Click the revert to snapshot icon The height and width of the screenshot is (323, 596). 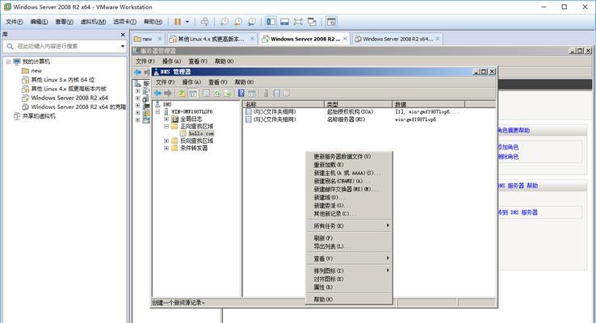pyautogui.click(x=238, y=22)
